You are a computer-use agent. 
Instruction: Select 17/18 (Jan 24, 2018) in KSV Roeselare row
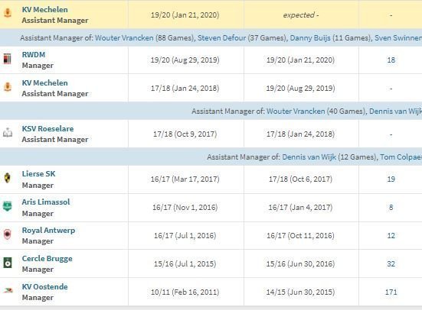tap(300, 134)
